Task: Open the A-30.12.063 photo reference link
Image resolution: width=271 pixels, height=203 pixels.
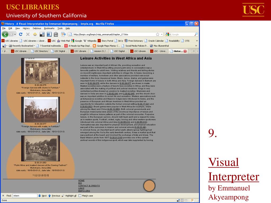Action: (114, 109)
